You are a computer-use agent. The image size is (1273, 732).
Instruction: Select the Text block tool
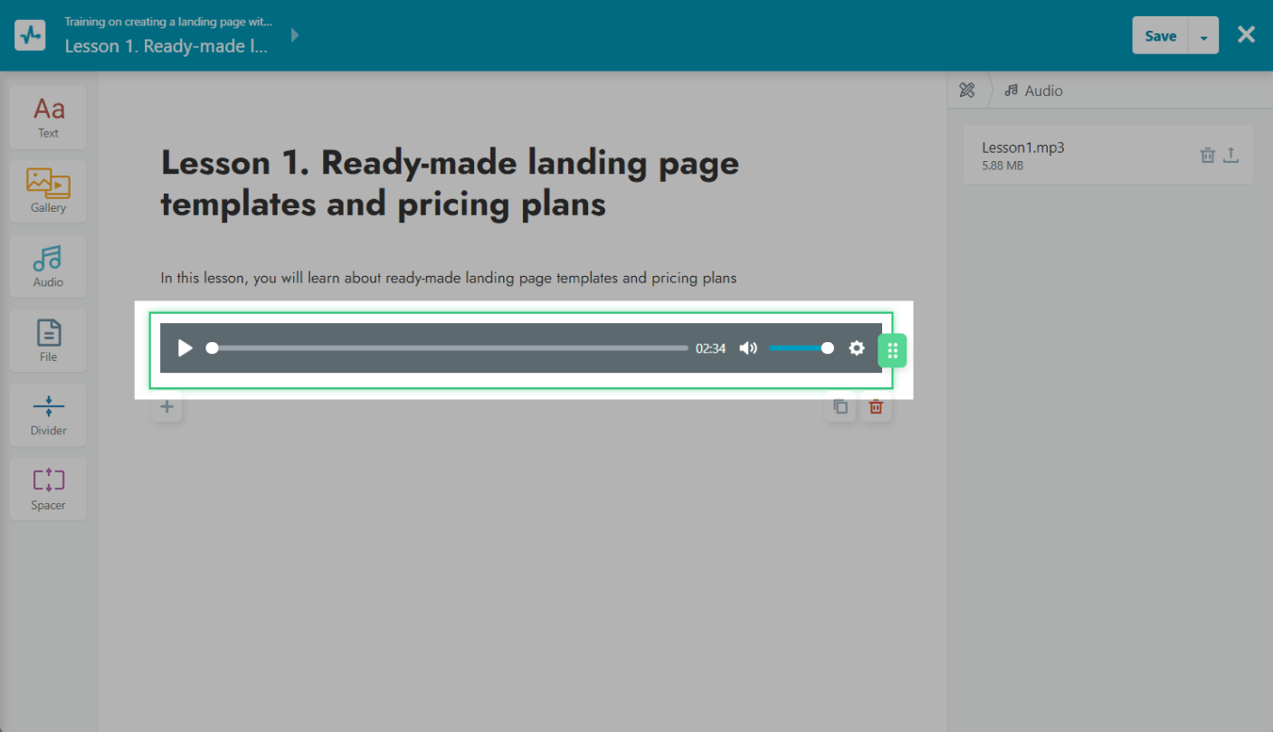[x=48, y=118]
